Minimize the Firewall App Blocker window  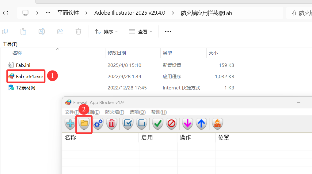pos(299,103)
